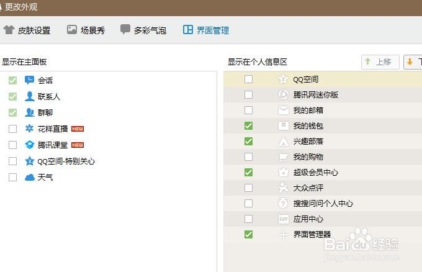Select the 腾讯课堂 label
The height and width of the screenshot is (272, 422).
tap(53, 145)
